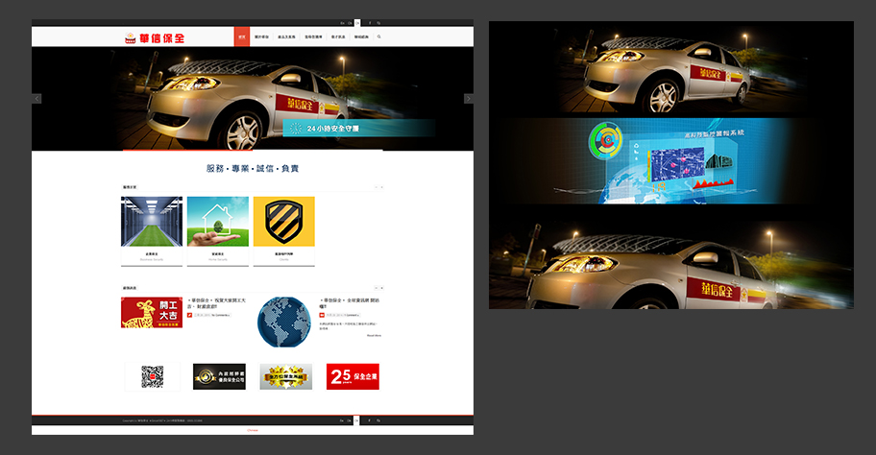Click the red home tab in navigation

click(x=242, y=36)
